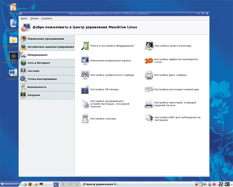Switch to Управление программами section

tap(47, 39)
